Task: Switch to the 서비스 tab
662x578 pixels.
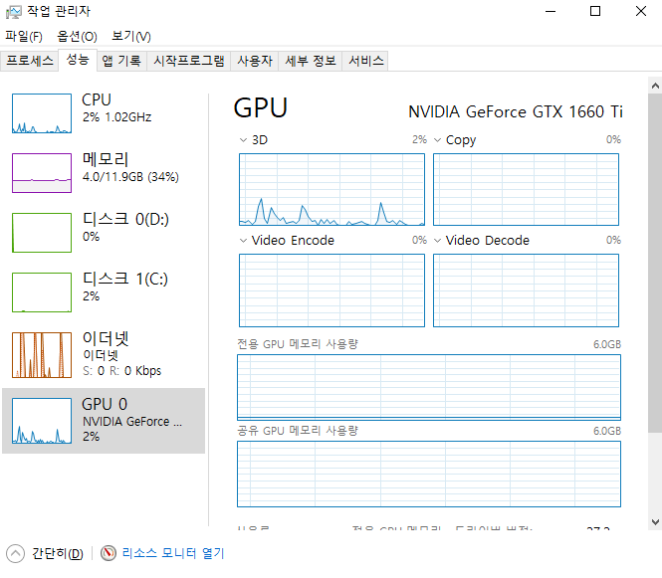Action: coord(366,61)
